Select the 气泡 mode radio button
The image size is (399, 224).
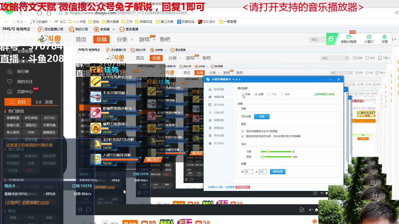coord(269,94)
